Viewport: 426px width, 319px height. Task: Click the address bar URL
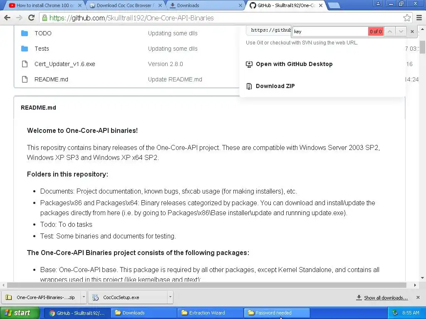coord(131,18)
